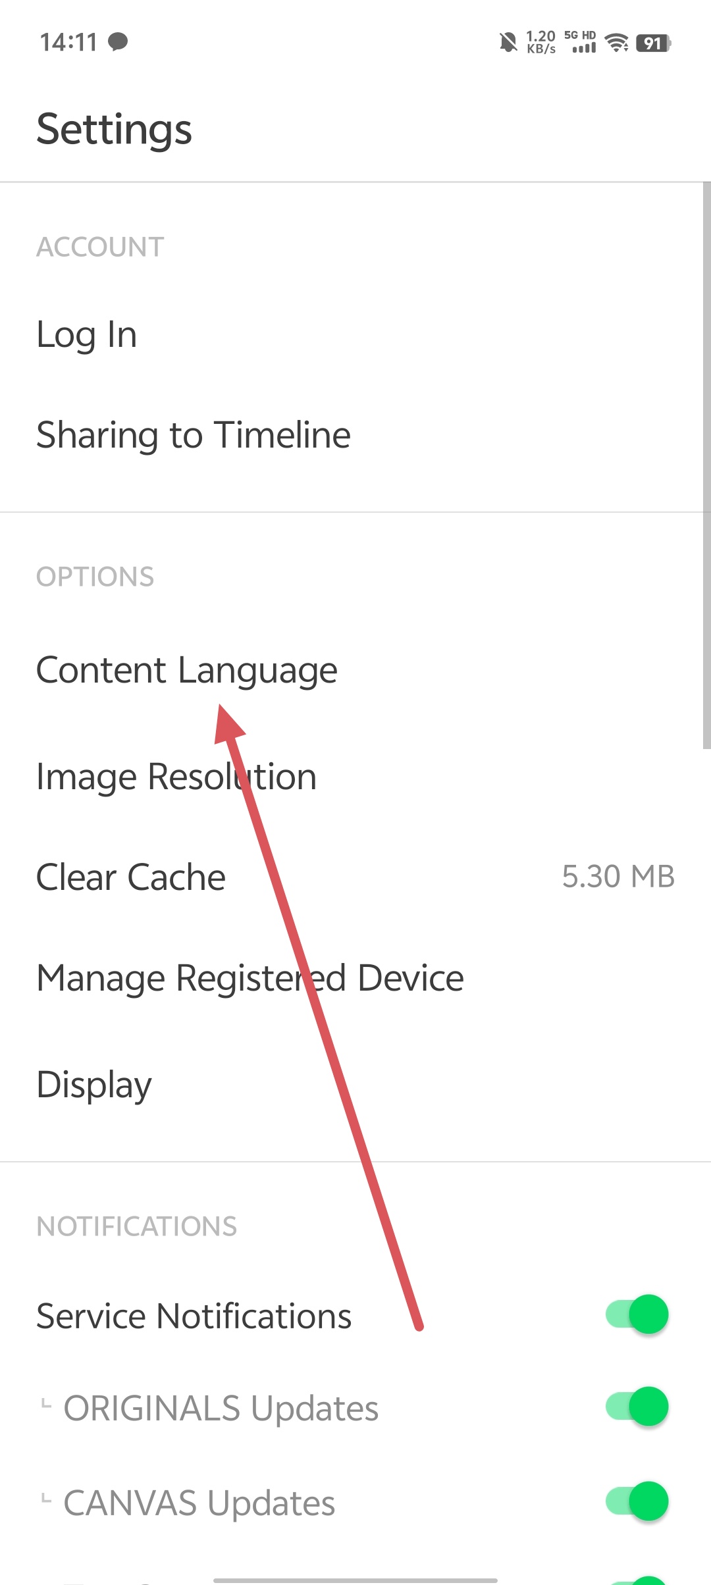711x1585 pixels.
Task: Tap the muted bell status icon
Action: [x=508, y=43]
